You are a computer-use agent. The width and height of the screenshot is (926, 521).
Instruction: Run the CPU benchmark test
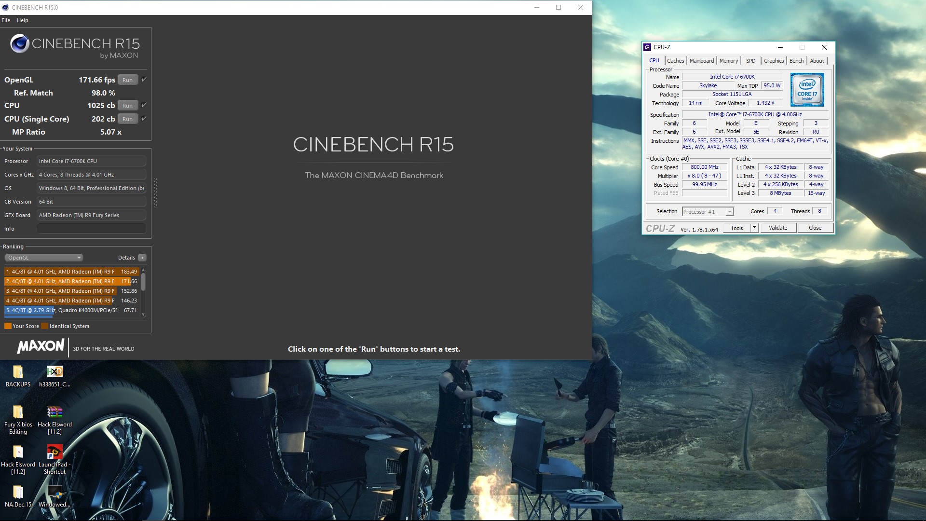[127, 106]
